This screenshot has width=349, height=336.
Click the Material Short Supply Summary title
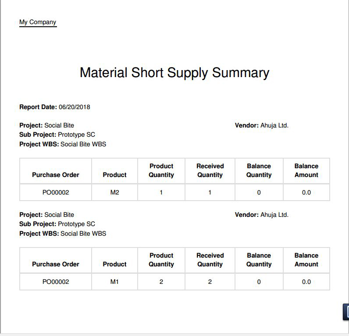[x=174, y=72]
